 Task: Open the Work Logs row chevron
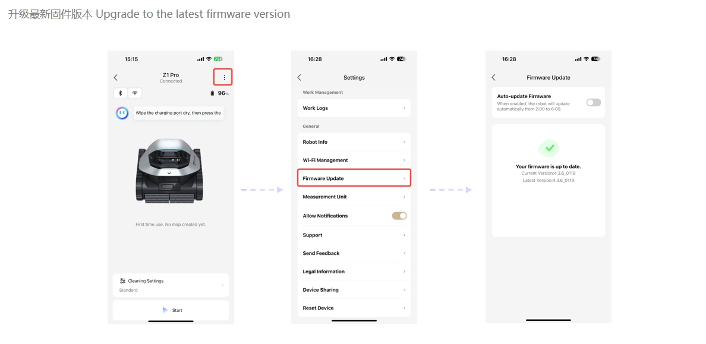pos(404,108)
